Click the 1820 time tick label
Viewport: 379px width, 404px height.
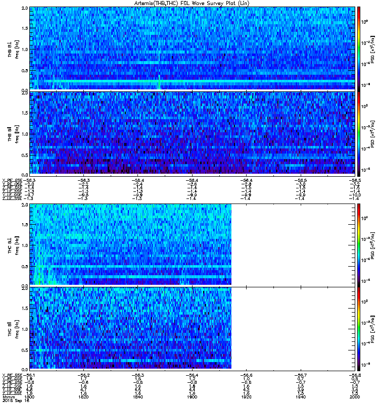click(x=83, y=397)
